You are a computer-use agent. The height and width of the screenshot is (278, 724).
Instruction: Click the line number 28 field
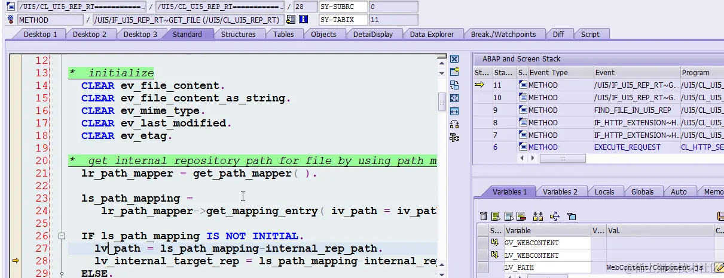(304, 7)
